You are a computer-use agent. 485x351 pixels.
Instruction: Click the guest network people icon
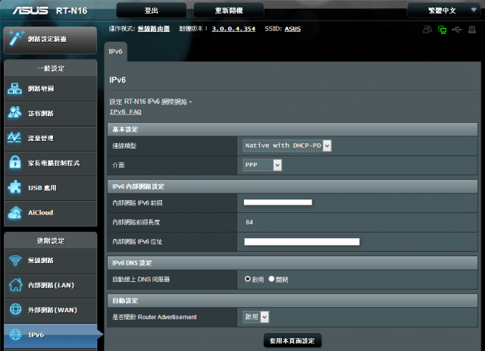pos(15,113)
